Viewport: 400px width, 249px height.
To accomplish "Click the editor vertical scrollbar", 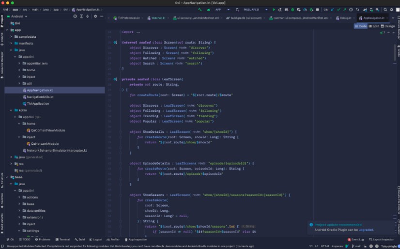I will point(395,53).
